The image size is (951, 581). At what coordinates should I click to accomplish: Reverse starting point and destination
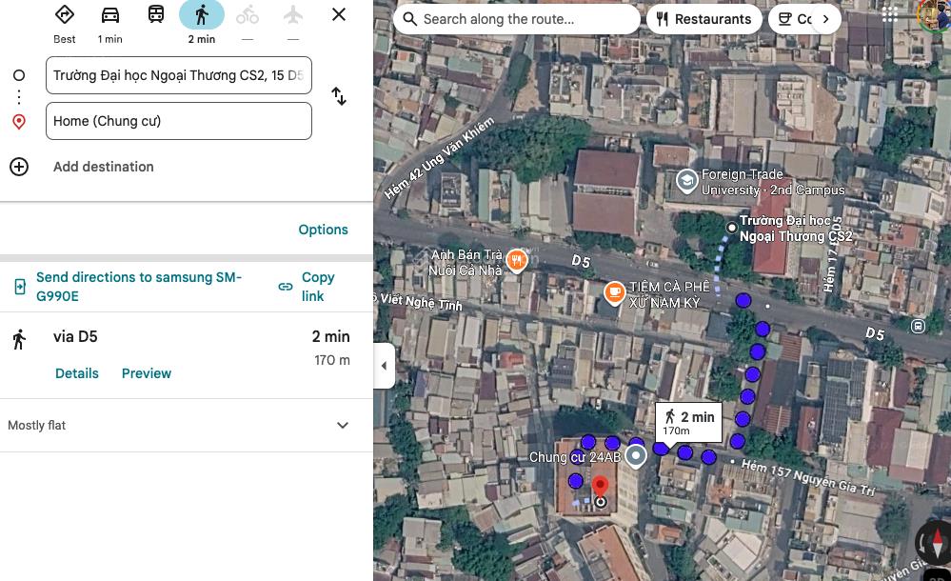pos(339,96)
